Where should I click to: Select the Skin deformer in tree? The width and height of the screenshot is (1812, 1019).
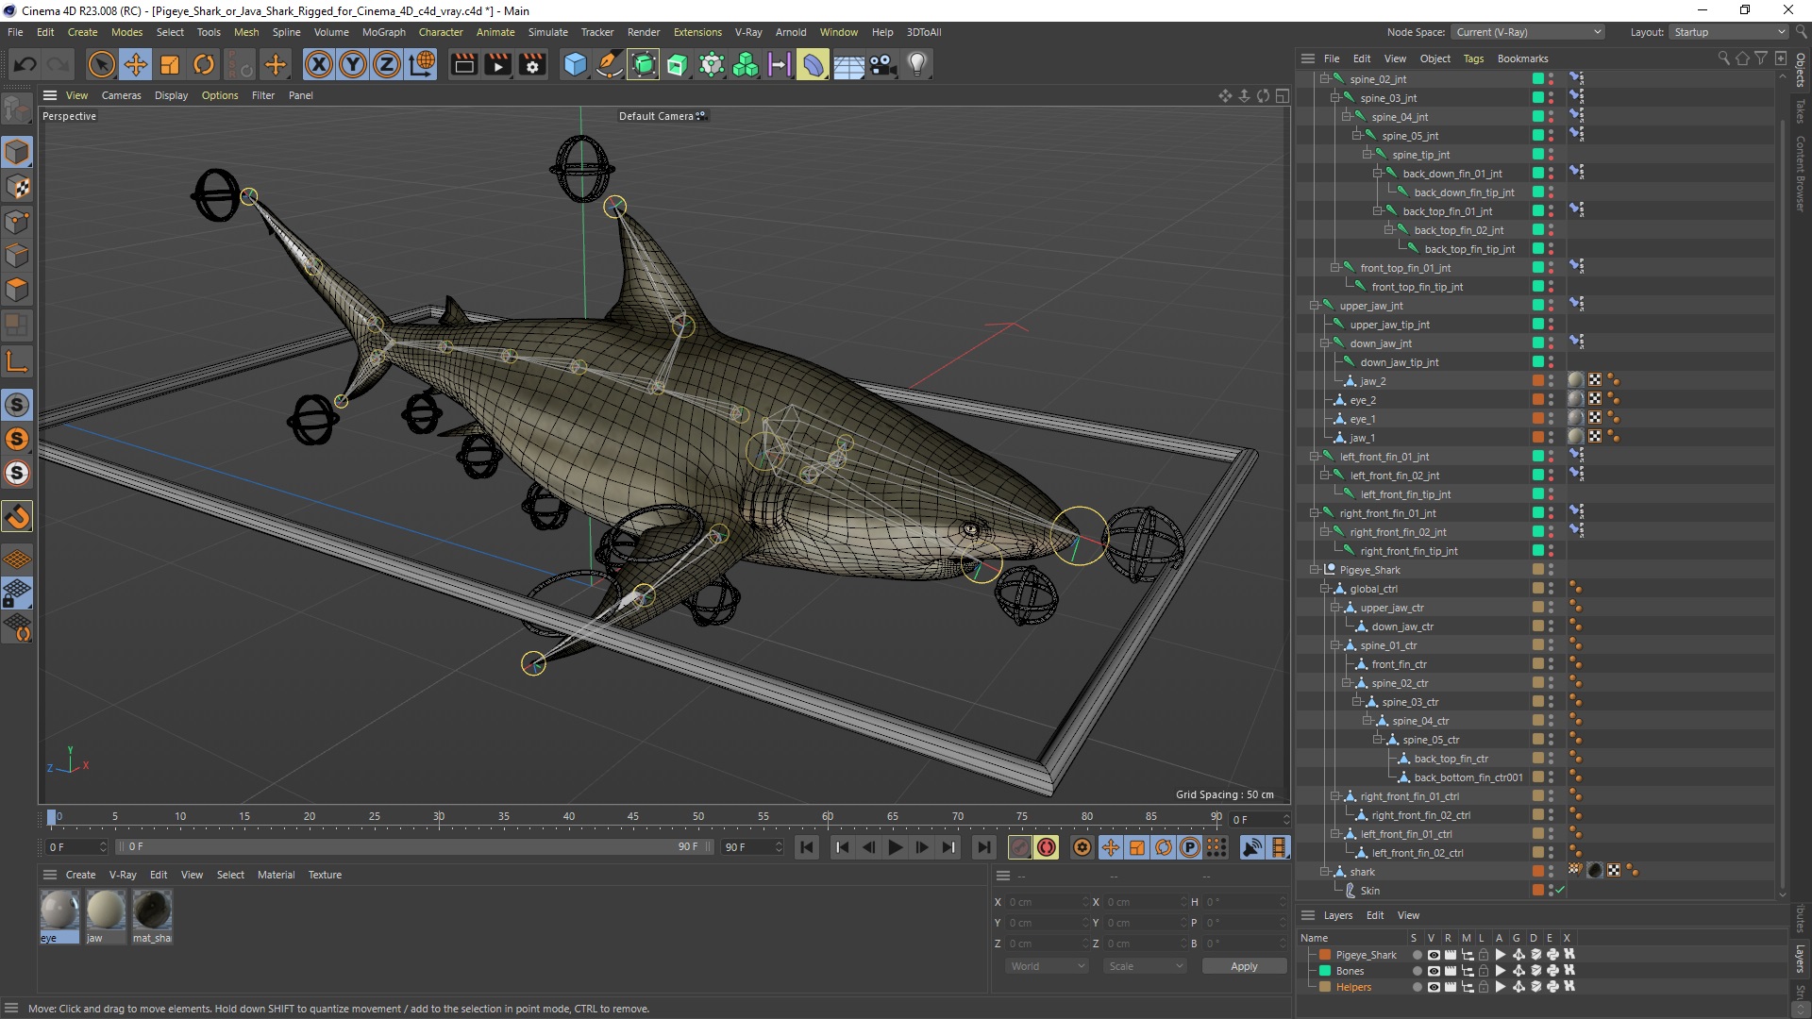pos(1369,891)
